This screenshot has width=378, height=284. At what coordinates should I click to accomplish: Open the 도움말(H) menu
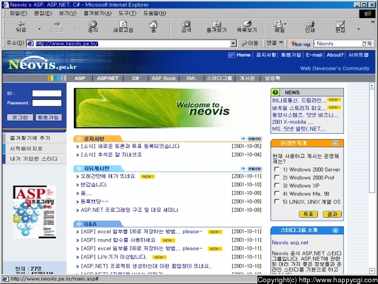[x=155, y=13]
